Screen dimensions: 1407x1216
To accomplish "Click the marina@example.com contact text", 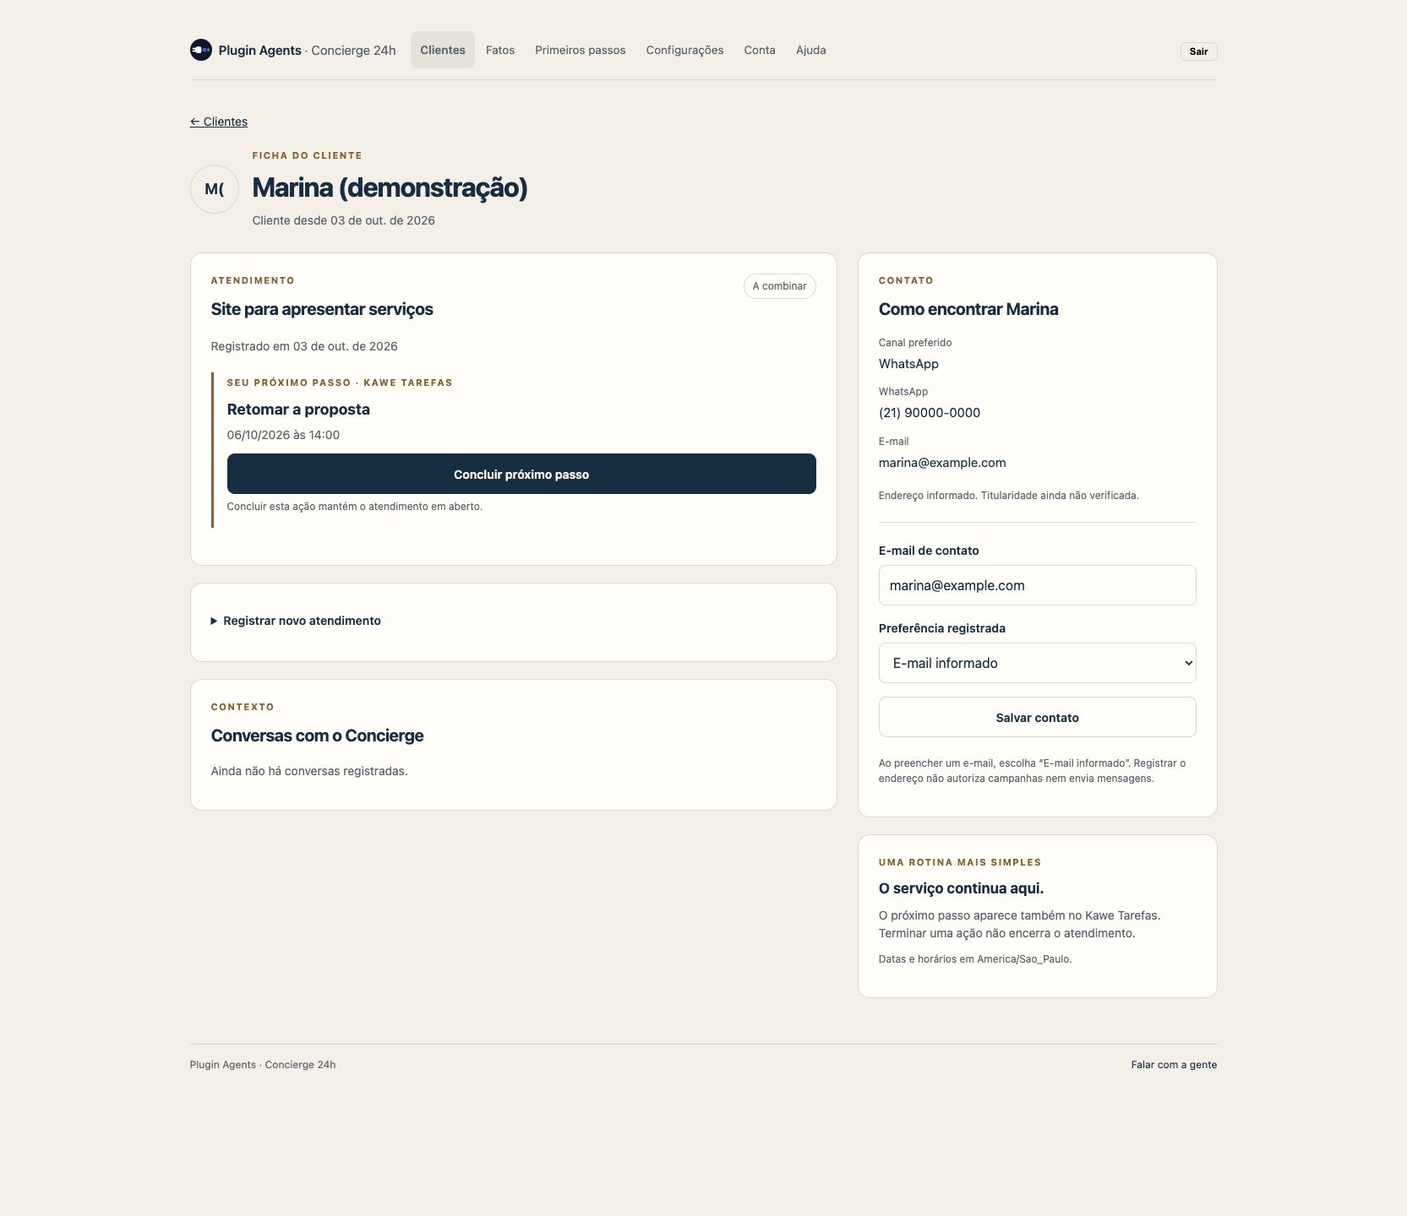I will [x=942, y=463].
